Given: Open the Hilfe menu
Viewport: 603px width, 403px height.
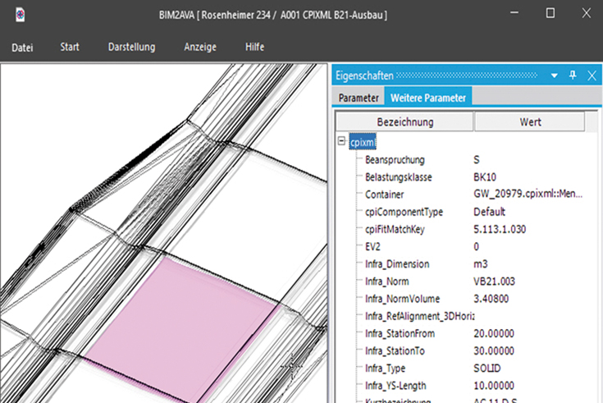Looking at the screenshot, I should click(255, 48).
